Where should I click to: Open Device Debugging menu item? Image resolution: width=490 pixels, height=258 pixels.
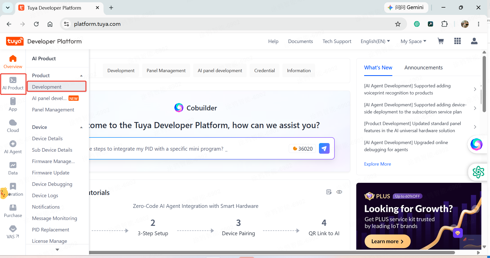tap(52, 184)
